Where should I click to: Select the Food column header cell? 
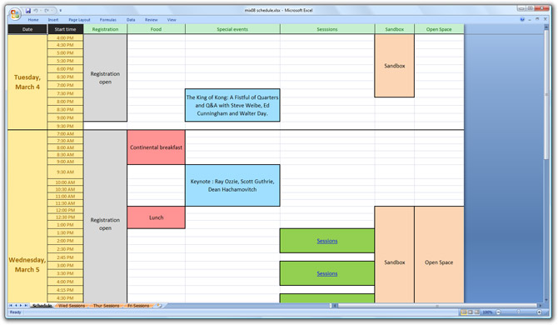tap(156, 29)
